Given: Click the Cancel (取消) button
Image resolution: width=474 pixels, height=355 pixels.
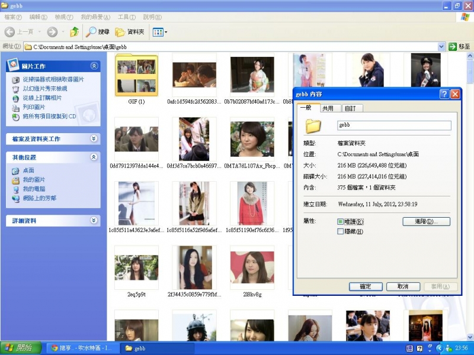Looking at the screenshot, I should 403,286.
